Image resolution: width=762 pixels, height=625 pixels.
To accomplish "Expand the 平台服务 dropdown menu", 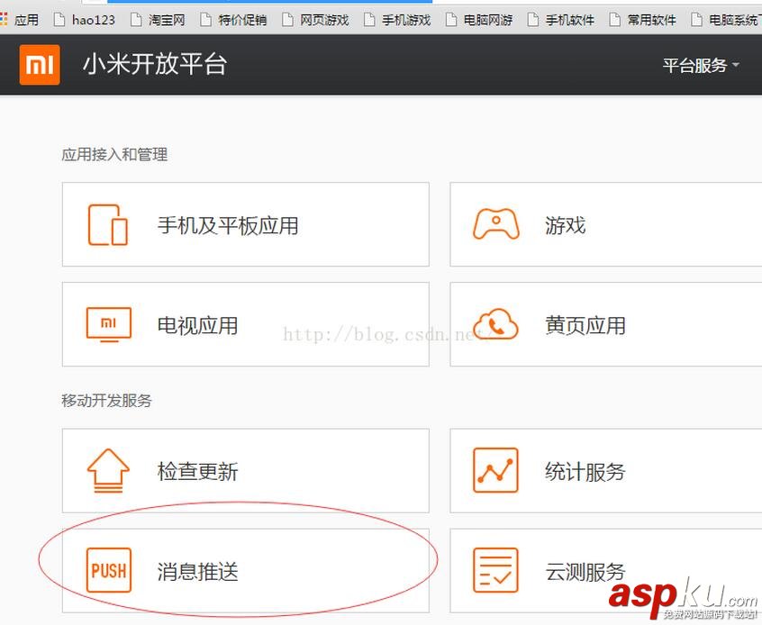I will (701, 66).
